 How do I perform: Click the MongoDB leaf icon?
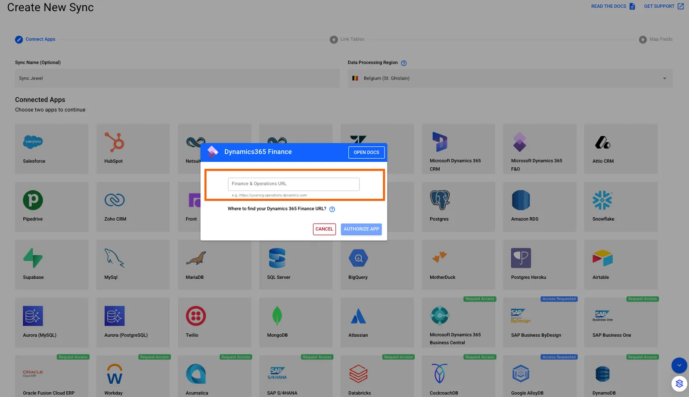(x=277, y=316)
